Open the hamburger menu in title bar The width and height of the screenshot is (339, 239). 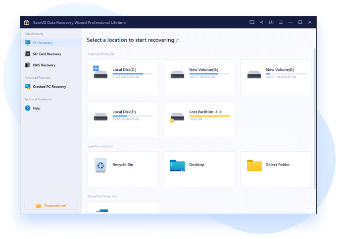coord(281,22)
